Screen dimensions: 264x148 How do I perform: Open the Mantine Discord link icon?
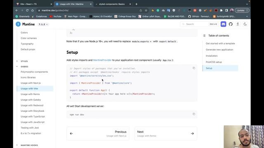click(223, 24)
